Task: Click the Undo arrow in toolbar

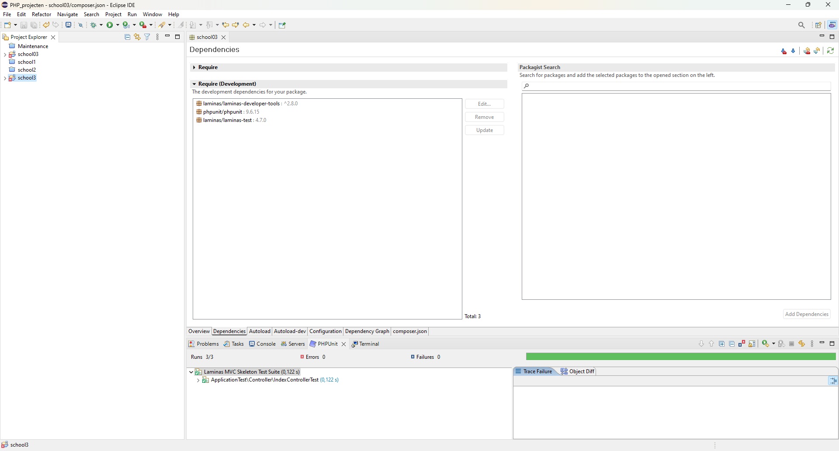Action: 46,25
